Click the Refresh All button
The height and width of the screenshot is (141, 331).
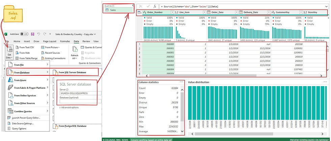click(x=75, y=53)
